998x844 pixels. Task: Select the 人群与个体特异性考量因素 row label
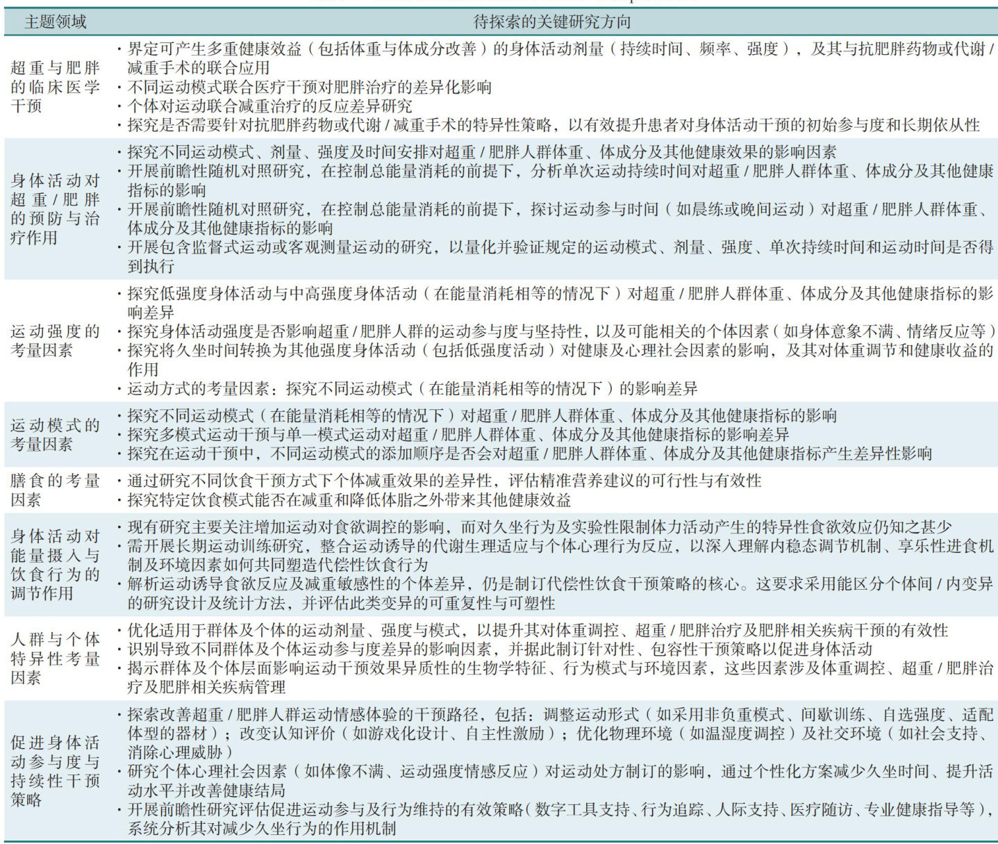coord(56,658)
